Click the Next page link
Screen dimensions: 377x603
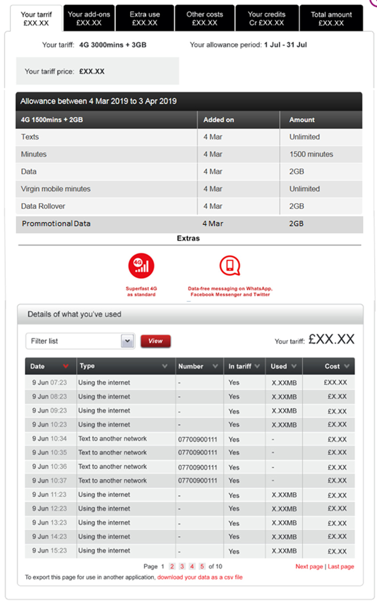(309, 567)
